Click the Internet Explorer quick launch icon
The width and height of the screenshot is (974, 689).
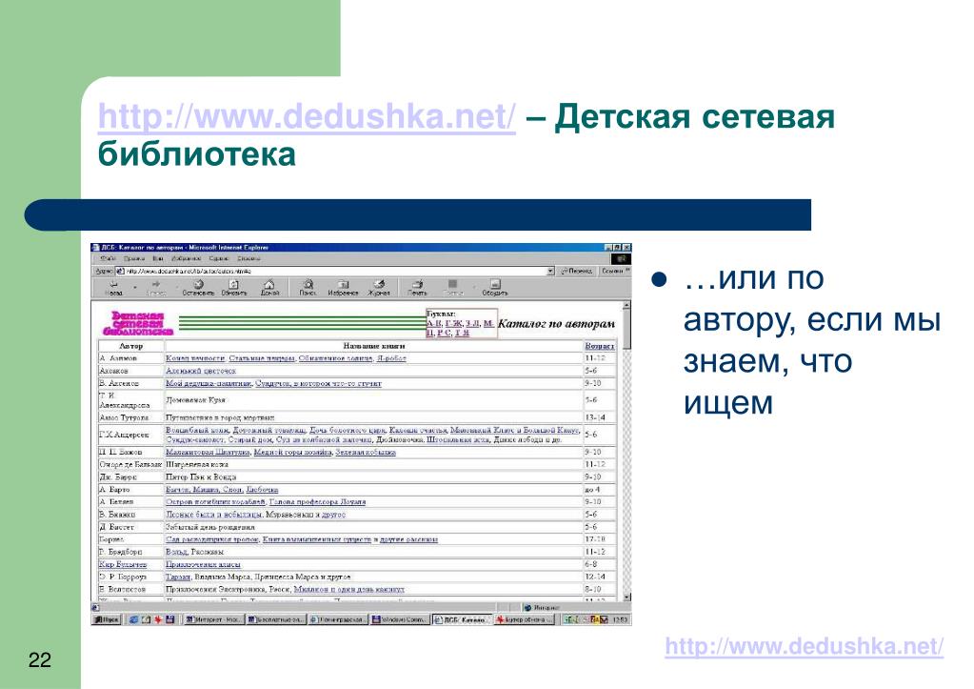click(x=133, y=619)
